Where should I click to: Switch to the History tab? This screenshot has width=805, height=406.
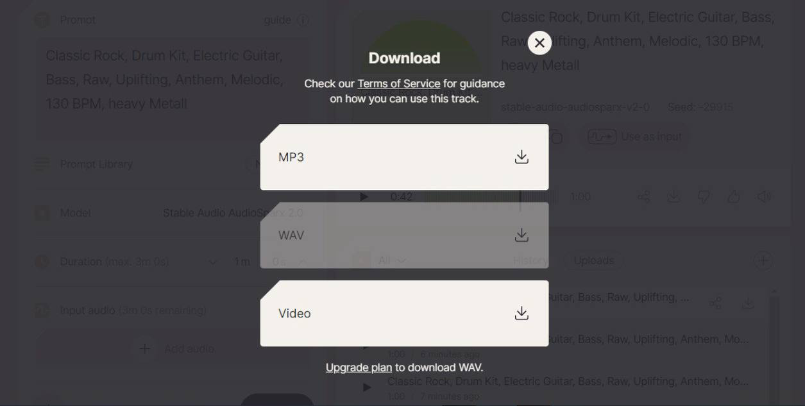point(530,260)
